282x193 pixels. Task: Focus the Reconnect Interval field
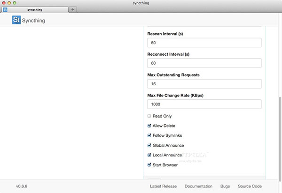204,63
